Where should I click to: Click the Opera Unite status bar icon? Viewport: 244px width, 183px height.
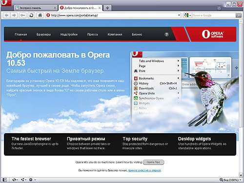23,180
